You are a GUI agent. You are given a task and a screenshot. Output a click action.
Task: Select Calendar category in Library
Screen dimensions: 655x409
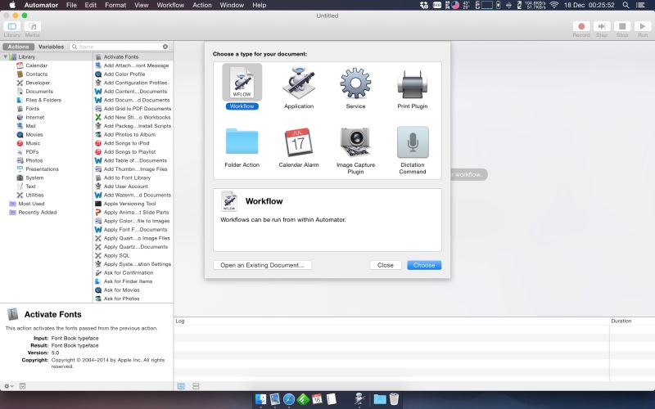coord(36,65)
